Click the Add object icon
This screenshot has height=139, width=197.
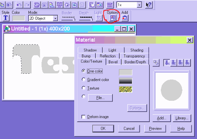click(125, 18)
